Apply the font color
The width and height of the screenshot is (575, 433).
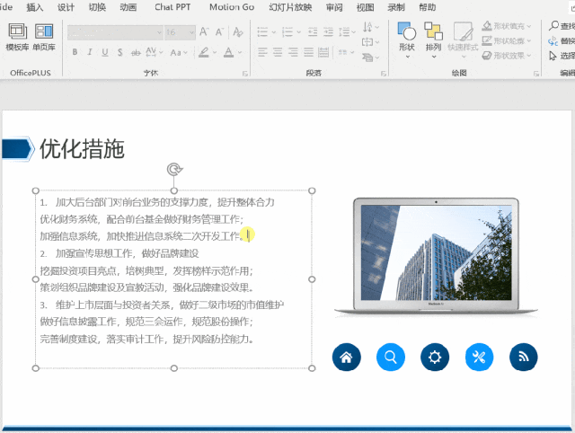click(228, 52)
